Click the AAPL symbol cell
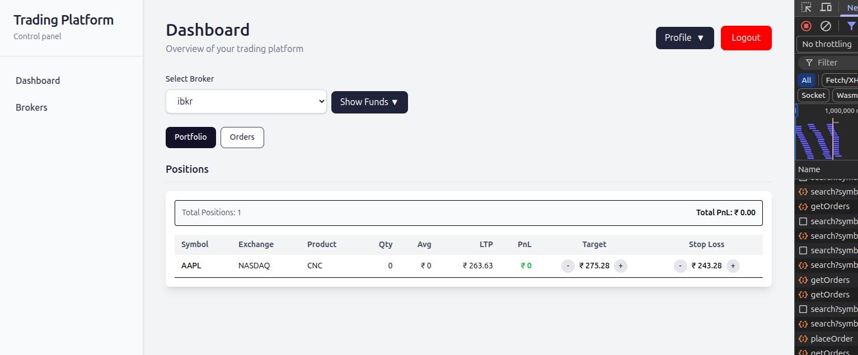The width and height of the screenshot is (858, 355). coord(191,266)
